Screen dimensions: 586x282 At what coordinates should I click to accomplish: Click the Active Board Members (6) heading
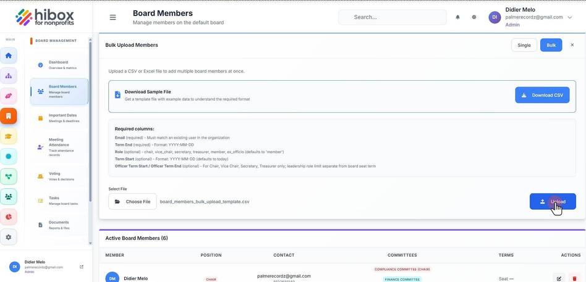(137, 238)
